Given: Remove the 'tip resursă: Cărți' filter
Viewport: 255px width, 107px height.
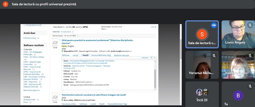Looking at the screenshot, I should coord(77,35).
